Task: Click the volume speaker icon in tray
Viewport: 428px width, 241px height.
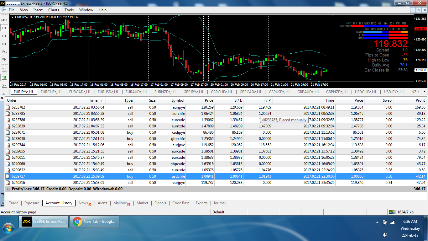Action: point(385,235)
